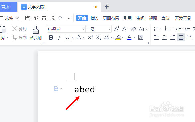
Task: Toggle Bold formatting
Action: click(51, 37)
